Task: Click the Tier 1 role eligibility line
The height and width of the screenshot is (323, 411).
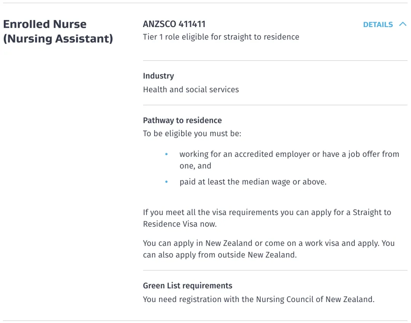Action: click(221, 37)
